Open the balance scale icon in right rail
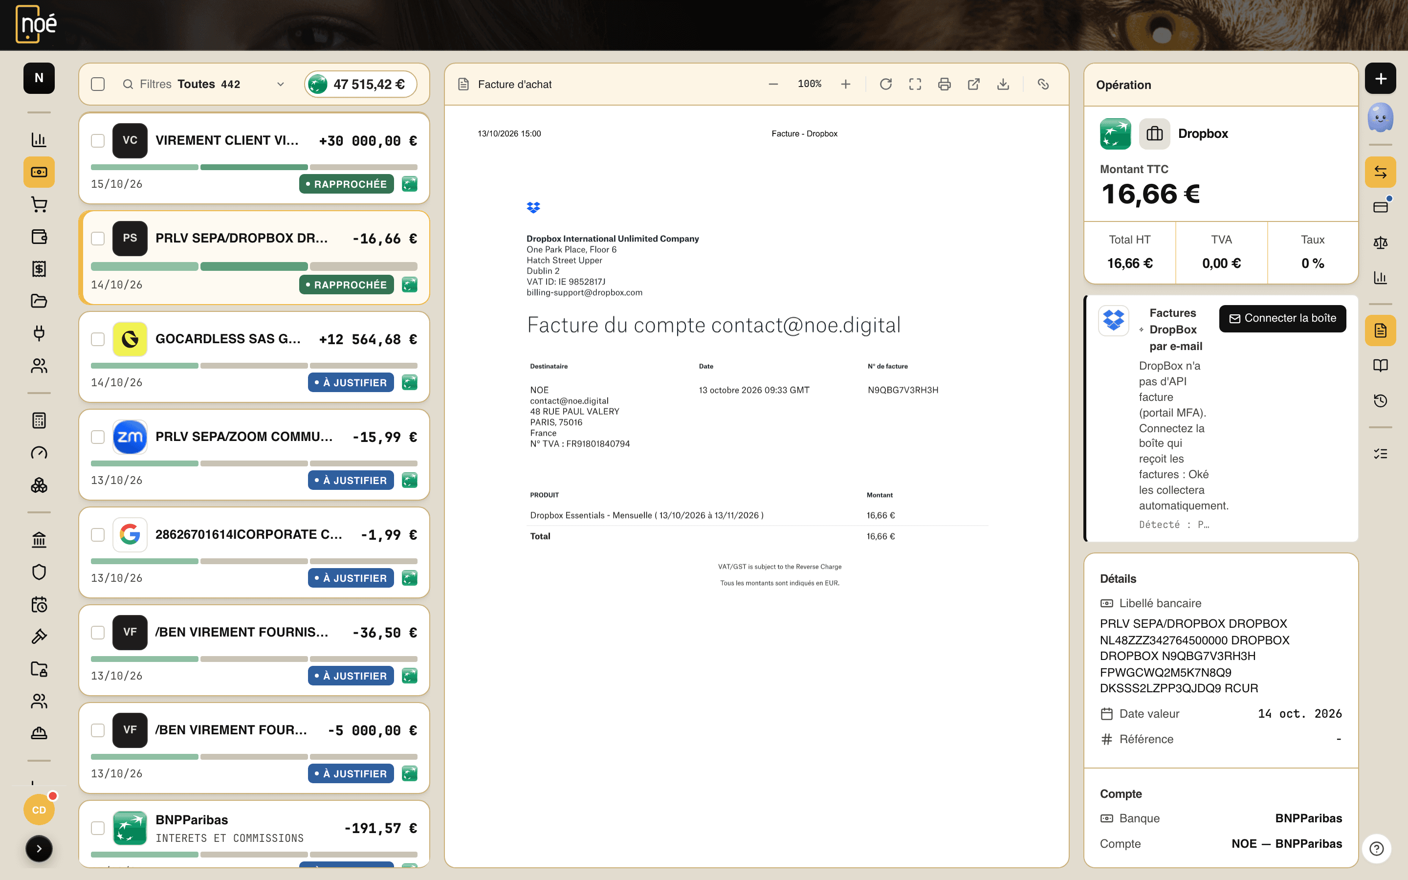Screen dimensions: 1408x880 point(1381,242)
